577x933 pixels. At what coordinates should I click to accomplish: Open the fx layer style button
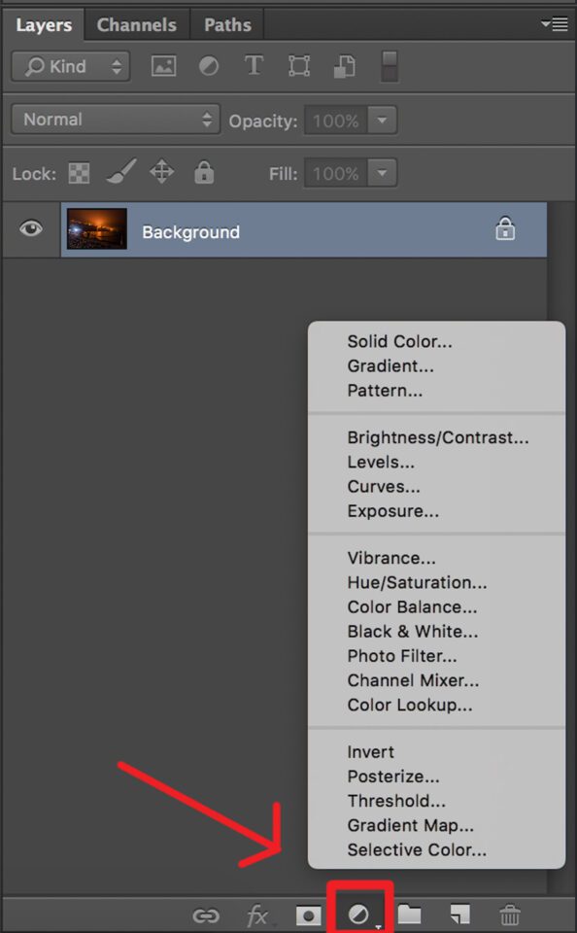pos(257,916)
